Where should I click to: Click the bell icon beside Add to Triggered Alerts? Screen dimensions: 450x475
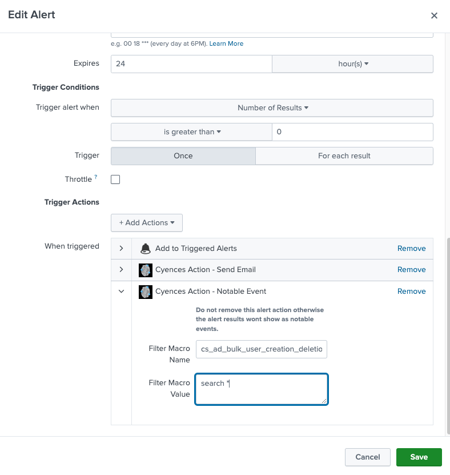pos(146,248)
